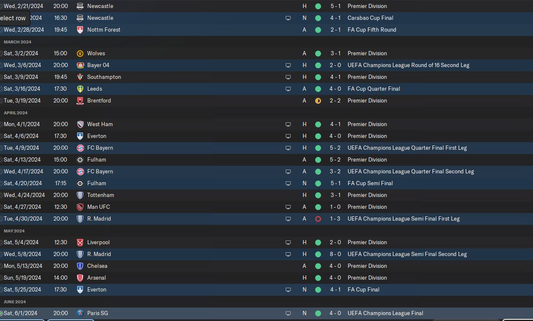Click yellow draw indicator on Brentford match
The width and height of the screenshot is (533, 321).
click(x=318, y=101)
